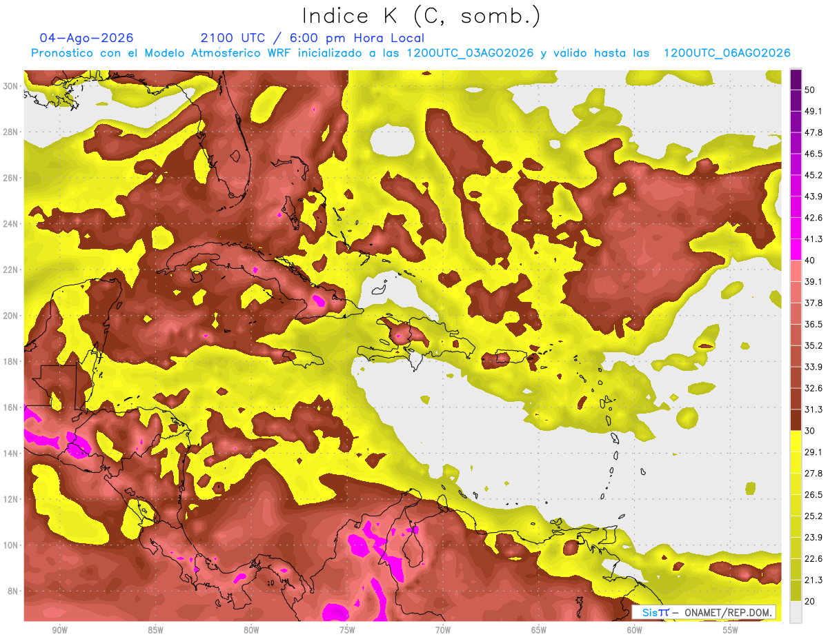Click the "14N" latitude label
Screen dimensions: 828x639
pyautogui.click(x=10, y=454)
